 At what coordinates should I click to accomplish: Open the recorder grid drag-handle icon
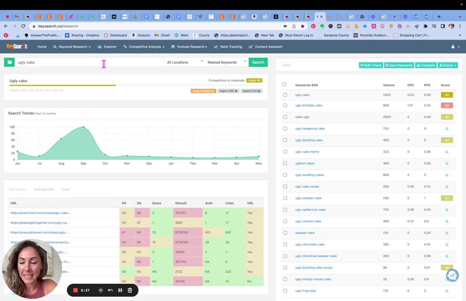(100, 290)
